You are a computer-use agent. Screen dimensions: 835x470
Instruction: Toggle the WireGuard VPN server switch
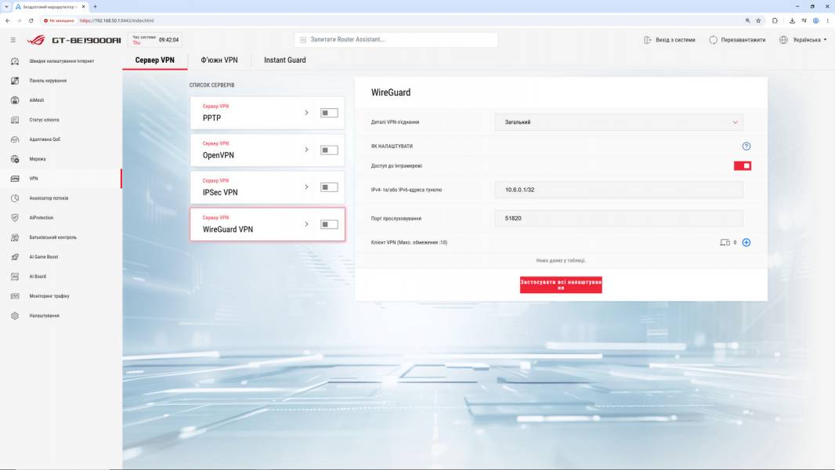(x=329, y=224)
